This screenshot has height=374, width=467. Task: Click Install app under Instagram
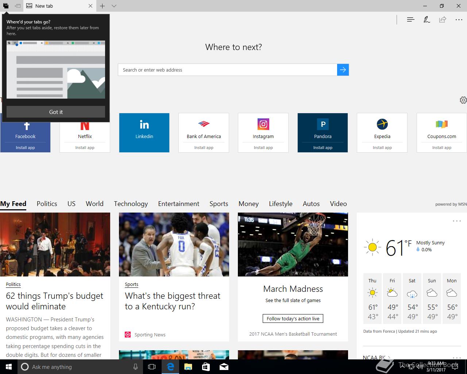pos(263,148)
